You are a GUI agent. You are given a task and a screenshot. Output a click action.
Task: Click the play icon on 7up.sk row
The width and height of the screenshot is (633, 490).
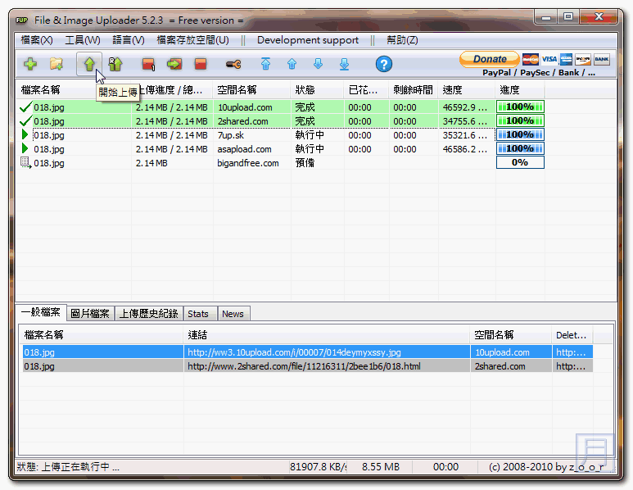click(25, 134)
